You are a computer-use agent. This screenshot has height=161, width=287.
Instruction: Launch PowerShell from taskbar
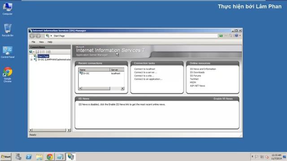29,157
